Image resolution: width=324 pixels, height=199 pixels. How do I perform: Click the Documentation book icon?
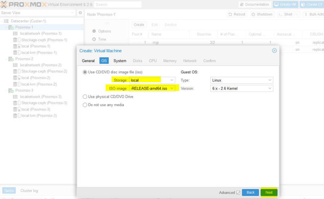click(241, 4)
